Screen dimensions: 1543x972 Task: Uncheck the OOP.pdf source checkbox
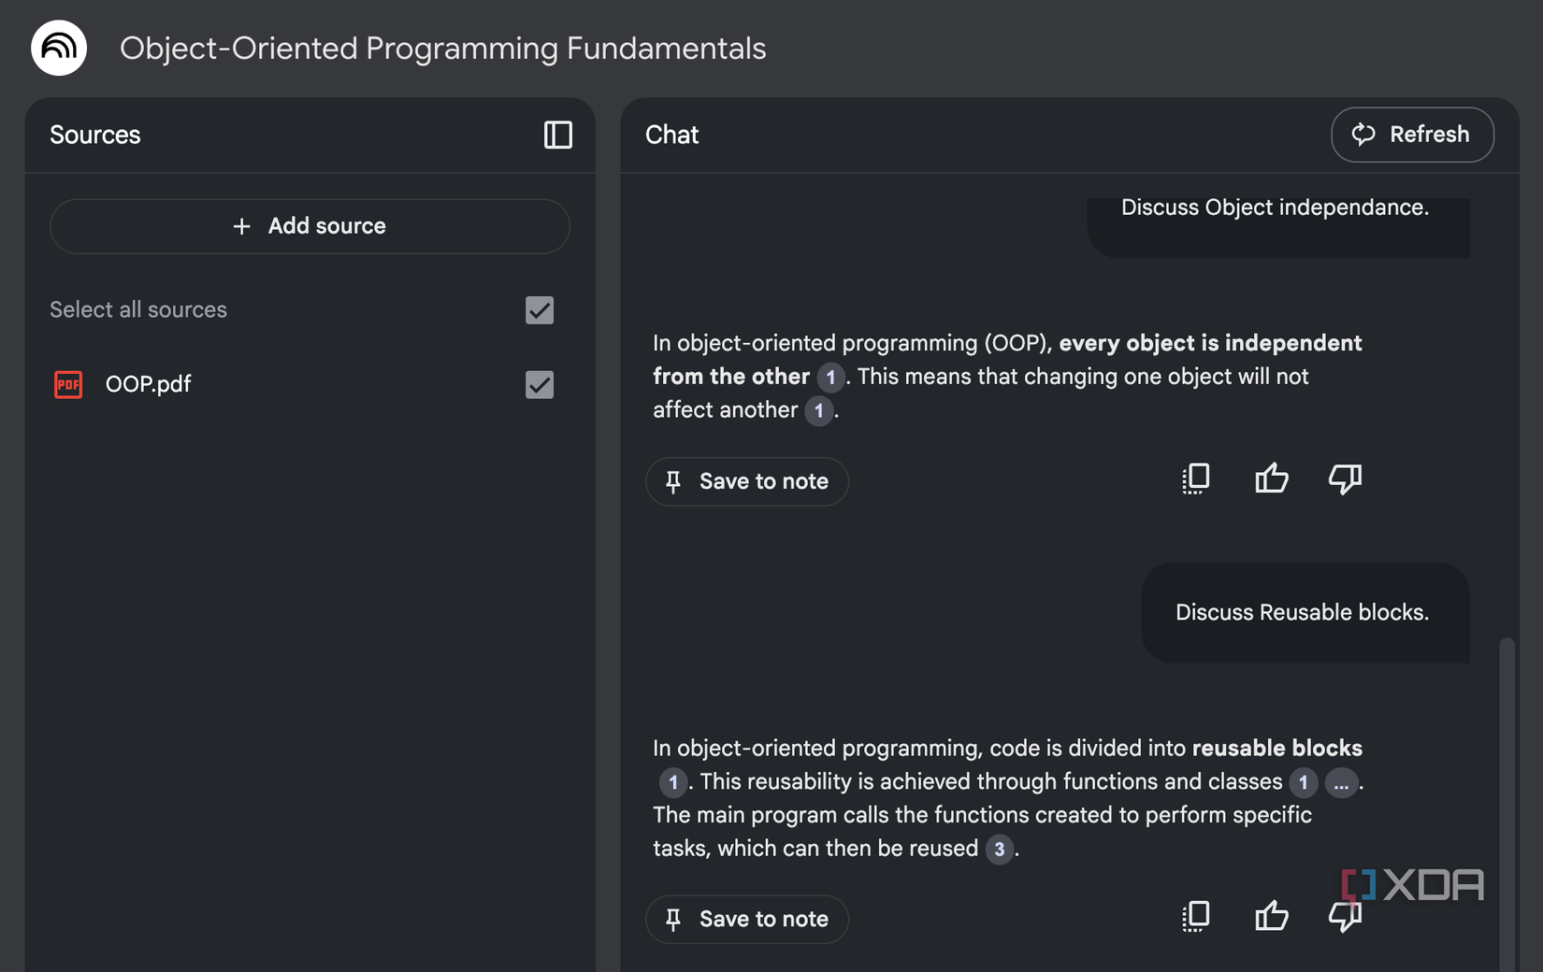pyautogui.click(x=540, y=384)
